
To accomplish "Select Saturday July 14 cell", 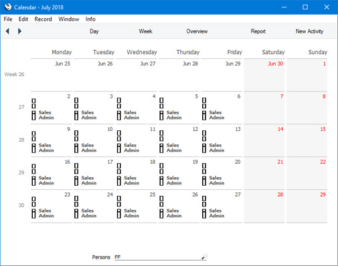I will click(264, 140).
